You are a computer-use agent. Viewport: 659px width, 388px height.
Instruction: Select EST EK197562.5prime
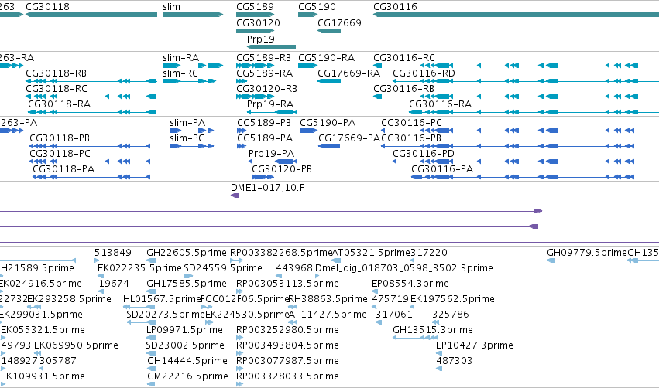pos(452,299)
